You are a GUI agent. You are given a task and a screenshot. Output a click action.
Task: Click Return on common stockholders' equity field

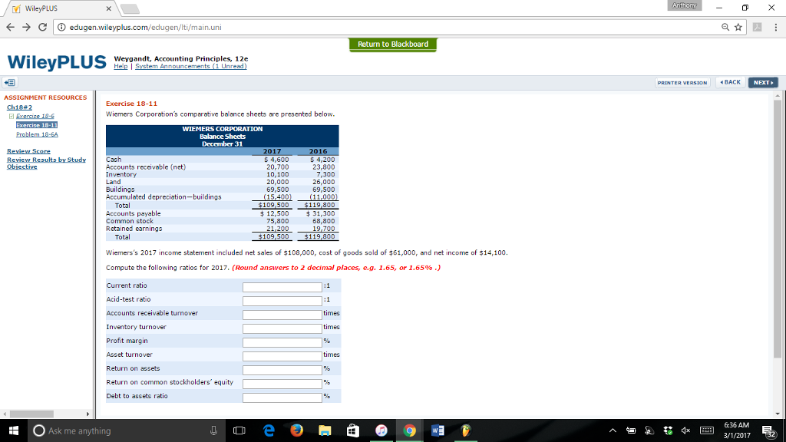coord(282,384)
